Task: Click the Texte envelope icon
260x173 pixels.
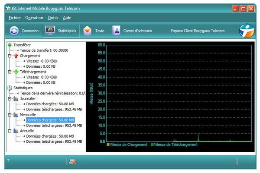Action: pos(87,31)
